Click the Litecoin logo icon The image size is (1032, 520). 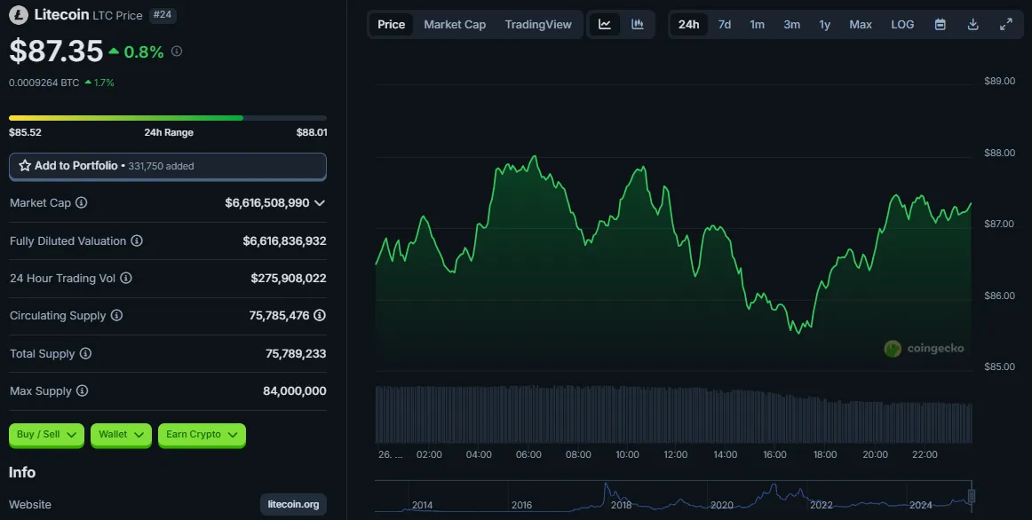pos(19,14)
